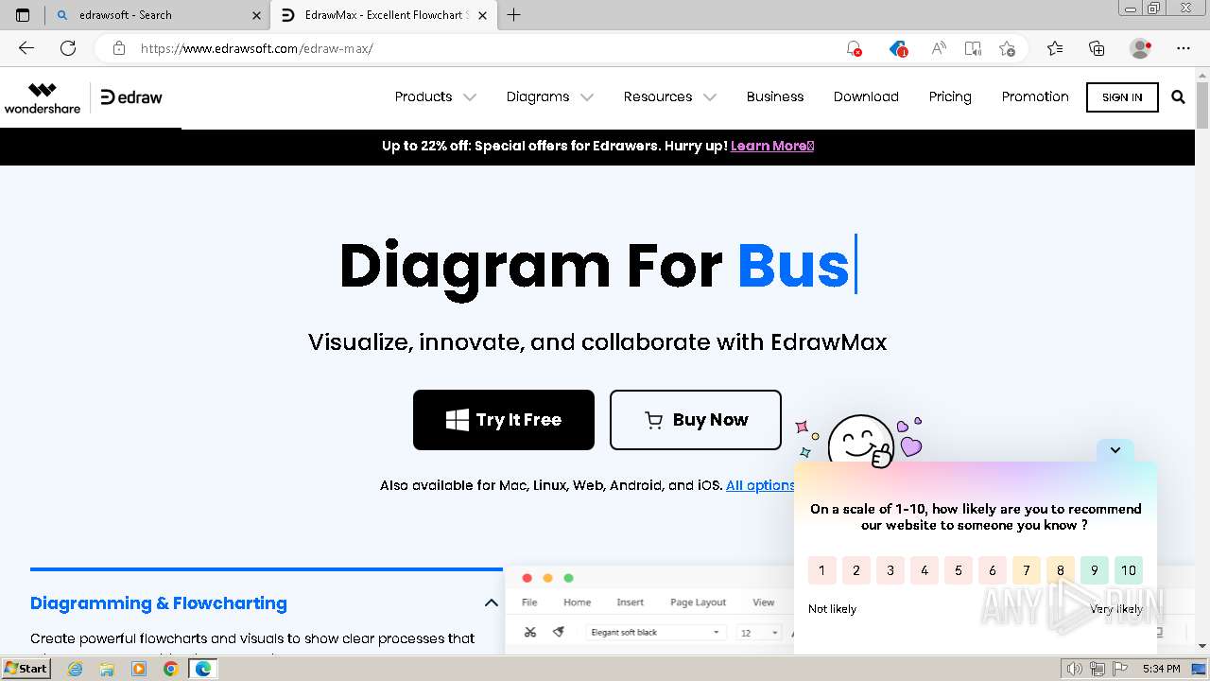1210x681 pixels.
Task: Click the SIGN IN button
Action: pos(1122,97)
